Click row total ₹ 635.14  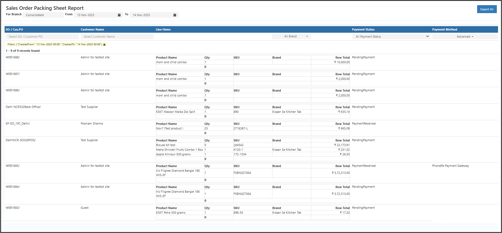click(344, 112)
